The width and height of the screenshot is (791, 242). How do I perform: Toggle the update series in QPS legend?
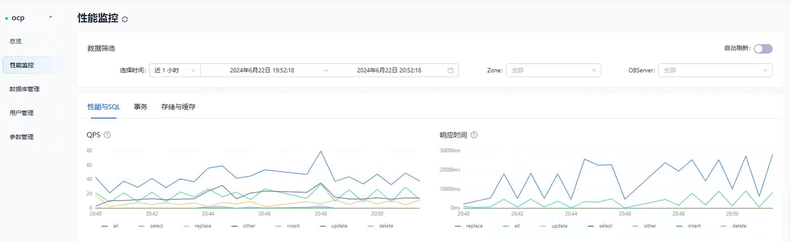(x=334, y=226)
